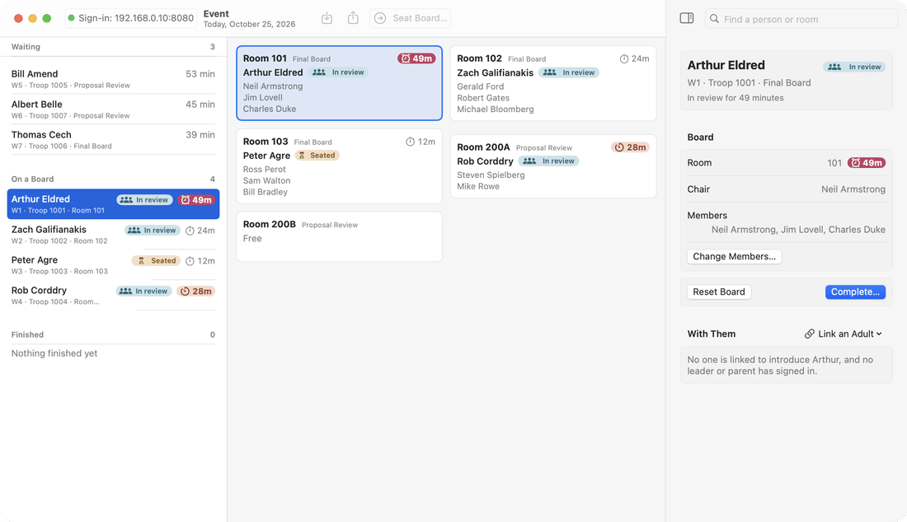Screen dimensions: 907x522
Task: Click the 24m timer on Room 102 card
Action: [x=634, y=58]
